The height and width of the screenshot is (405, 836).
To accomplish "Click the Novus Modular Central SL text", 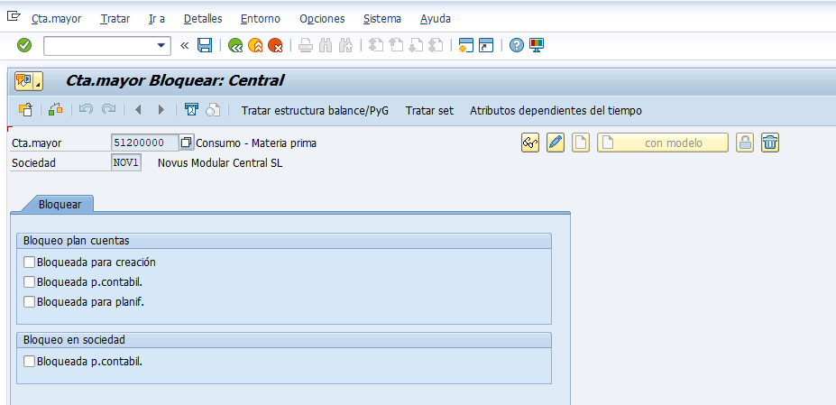I will pos(220,163).
